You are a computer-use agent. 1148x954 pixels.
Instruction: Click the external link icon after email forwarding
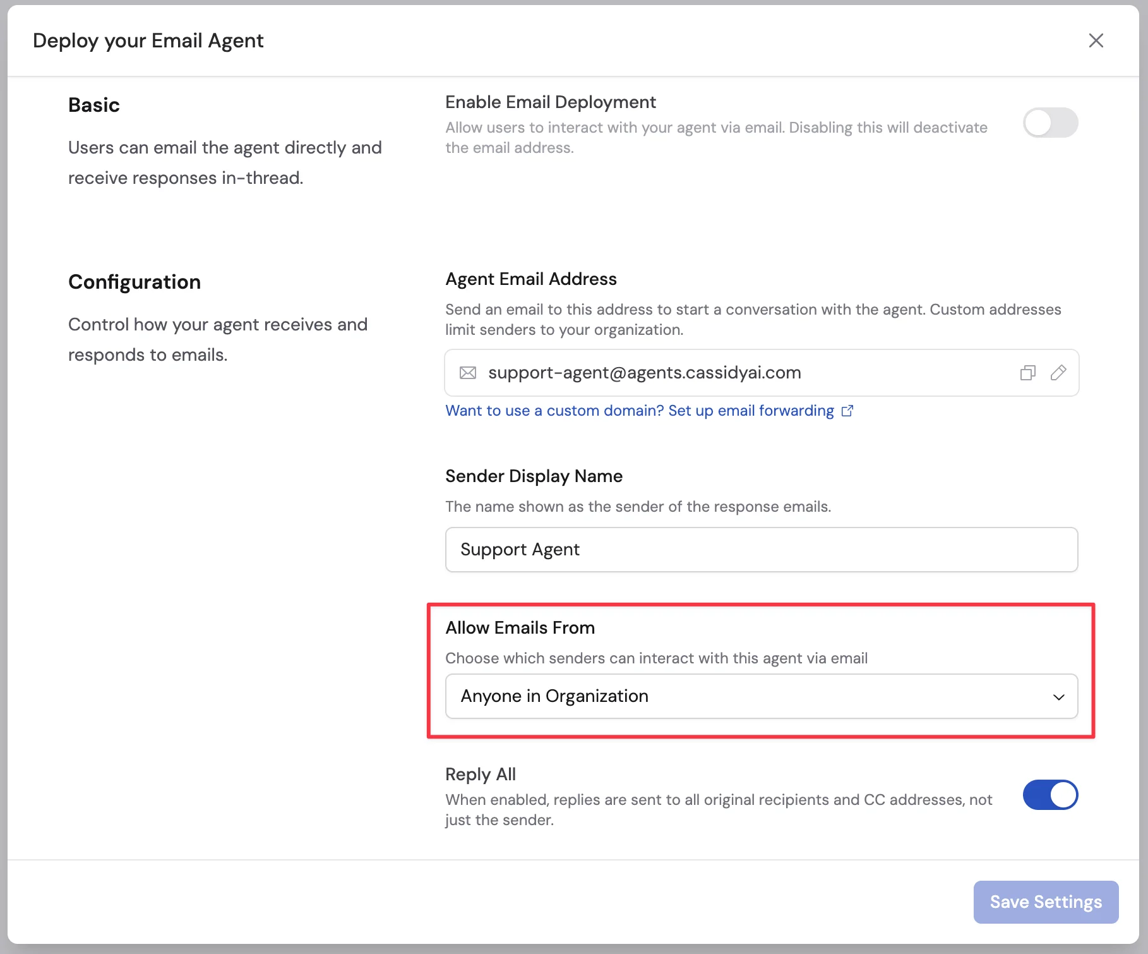point(847,411)
